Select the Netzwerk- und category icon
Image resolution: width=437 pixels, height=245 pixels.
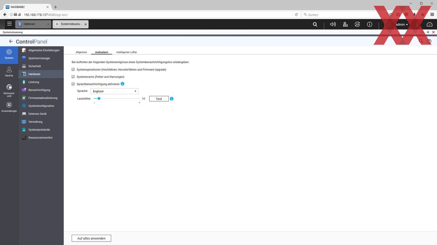coord(9,87)
